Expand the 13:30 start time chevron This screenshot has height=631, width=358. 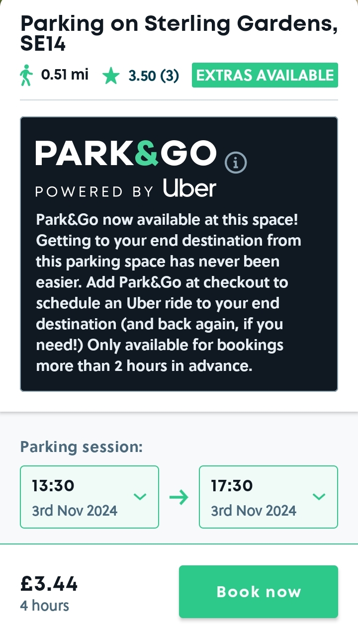pos(140,496)
